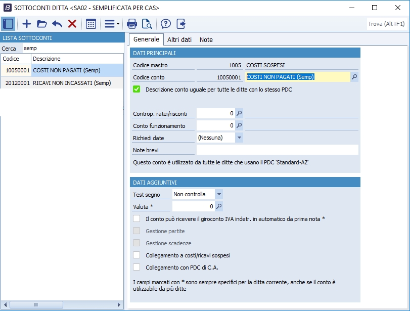Click the plus icon to add new subaccount
Viewport: 410px width, 311px height.
(x=27, y=24)
